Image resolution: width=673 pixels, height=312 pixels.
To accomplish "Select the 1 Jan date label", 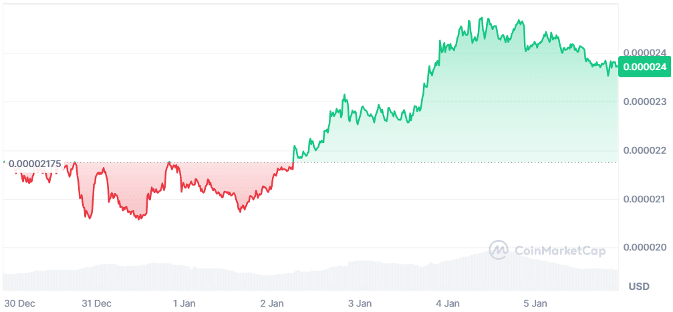I will (183, 303).
